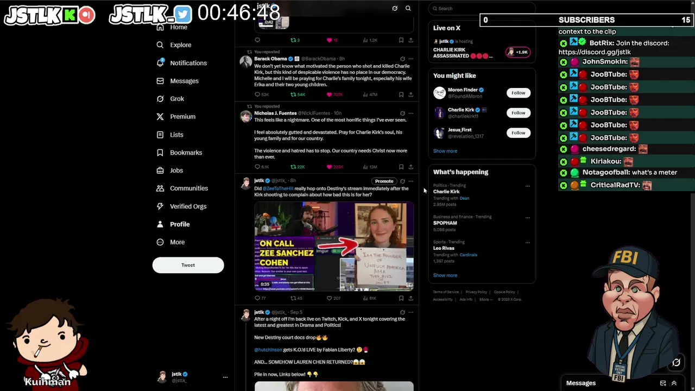The width and height of the screenshot is (695, 391).
Task: Share the jstlk Destiny stream post
Action: tap(410, 298)
